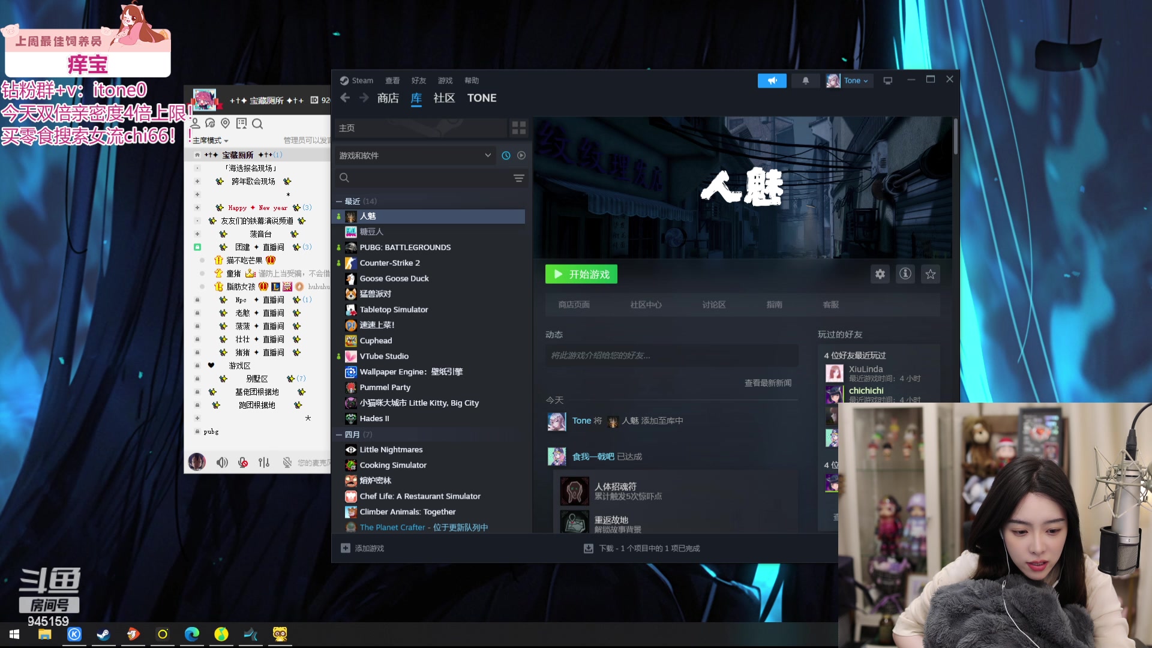Open Steam menu in menu bar

tap(362, 80)
